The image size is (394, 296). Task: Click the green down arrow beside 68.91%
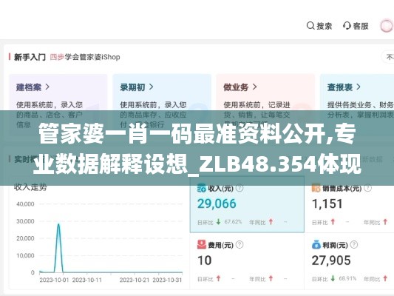[x=333, y=278]
